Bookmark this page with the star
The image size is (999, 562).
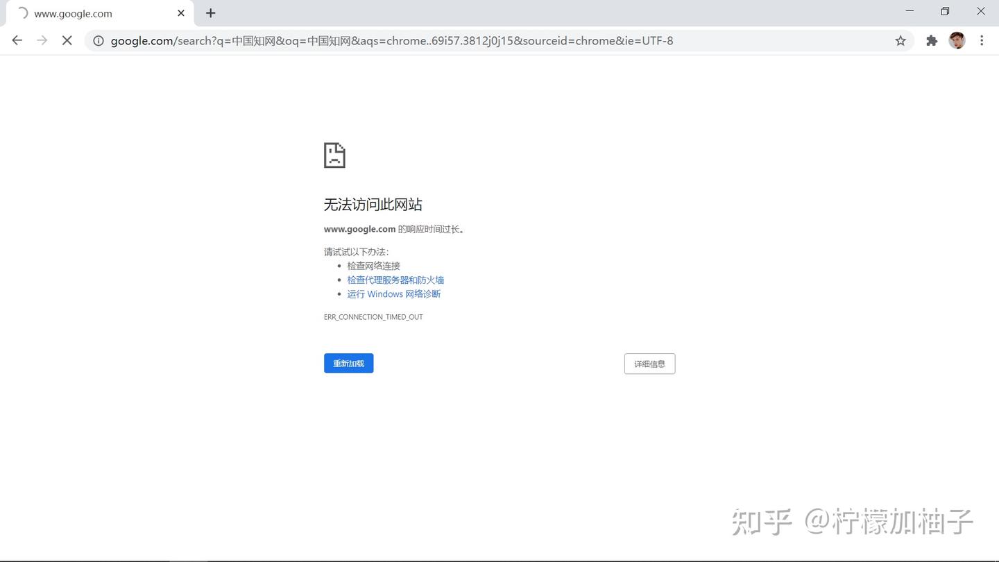(900, 41)
